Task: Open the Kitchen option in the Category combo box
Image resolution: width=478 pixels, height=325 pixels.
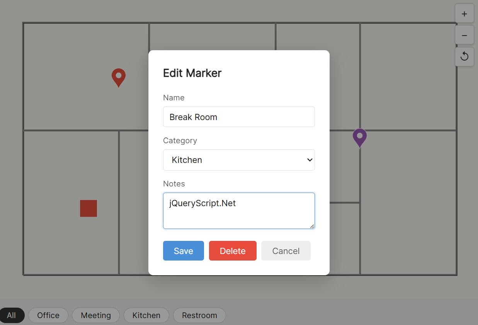Action: point(239,159)
